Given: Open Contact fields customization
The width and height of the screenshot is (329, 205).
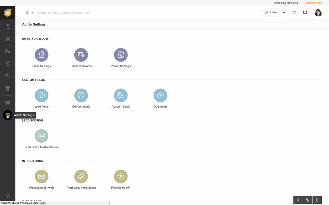Looking at the screenshot, I should [81, 95].
